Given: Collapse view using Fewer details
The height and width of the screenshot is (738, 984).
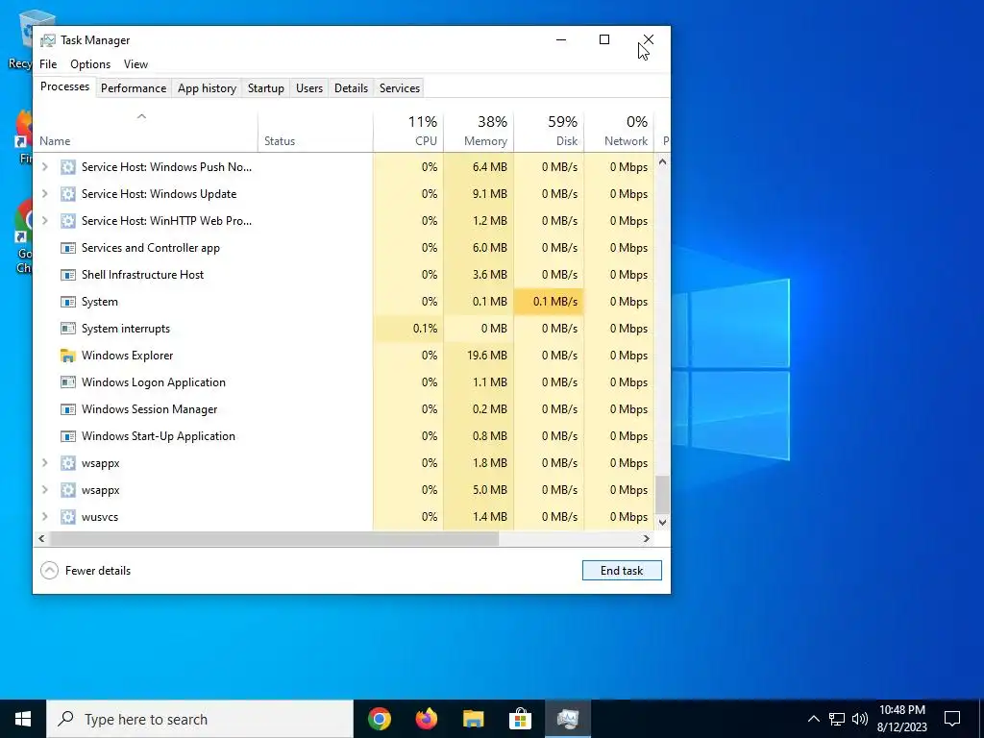Looking at the screenshot, I should [x=86, y=571].
